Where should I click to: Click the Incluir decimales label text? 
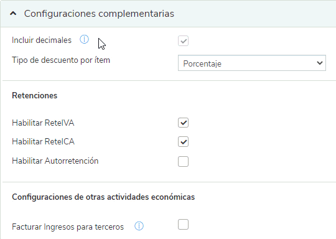coord(42,40)
